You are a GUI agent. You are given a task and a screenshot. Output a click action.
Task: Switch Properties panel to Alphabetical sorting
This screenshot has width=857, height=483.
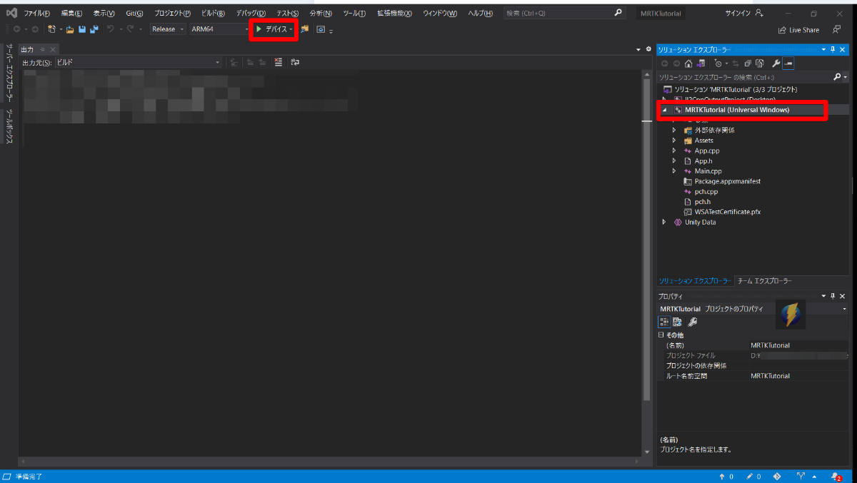tap(677, 322)
